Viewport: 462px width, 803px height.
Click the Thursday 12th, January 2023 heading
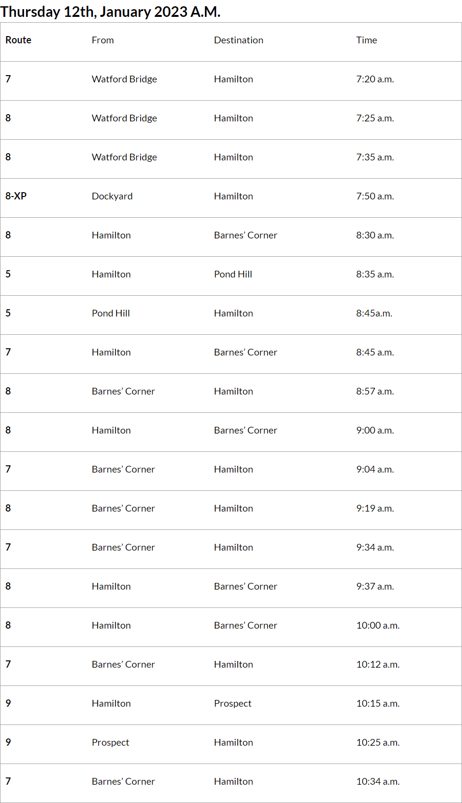pyautogui.click(x=111, y=12)
